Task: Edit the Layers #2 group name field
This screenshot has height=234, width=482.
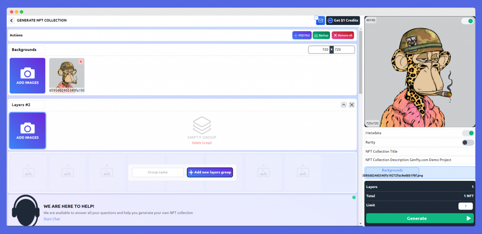Action: coord(27,105)
